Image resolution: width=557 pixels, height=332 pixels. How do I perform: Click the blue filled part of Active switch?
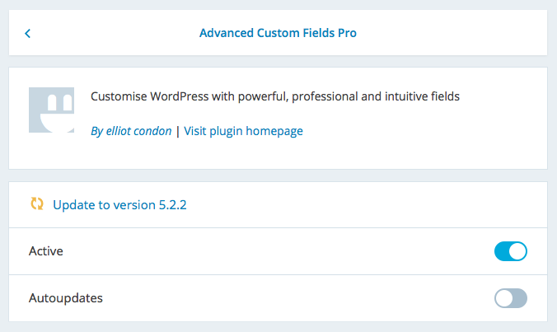pyautogui.click(x=502, y=251)
